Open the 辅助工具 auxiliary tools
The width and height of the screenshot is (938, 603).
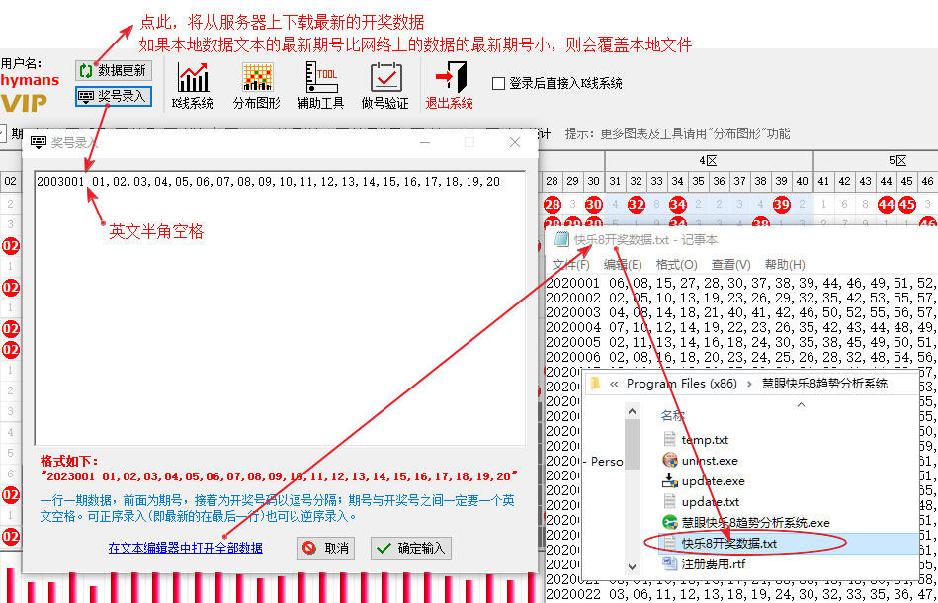pos(320,85)
